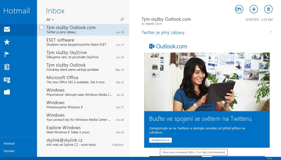Click the Inbox heading
The width and height of the screenshot is (281, 160).
(55, 11)
